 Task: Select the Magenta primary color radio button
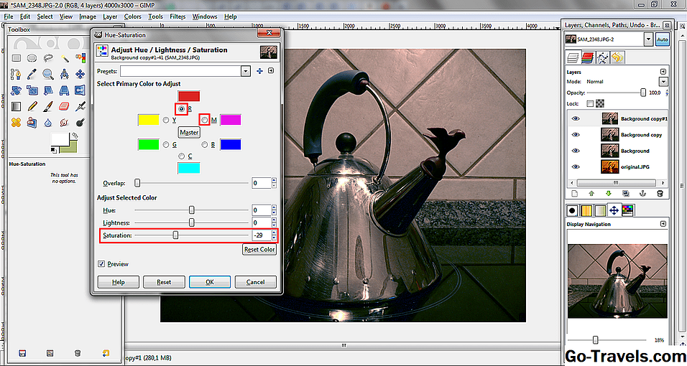205,119
